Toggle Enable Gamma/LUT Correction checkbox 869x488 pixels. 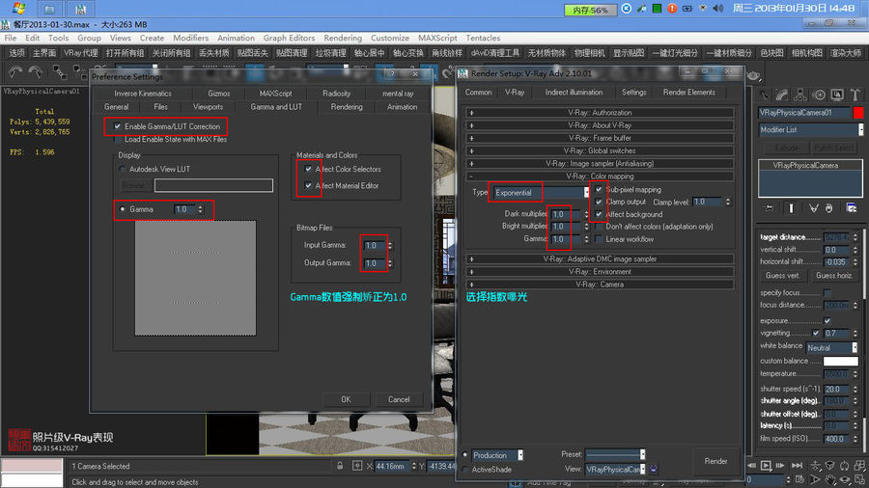coord(118,126)
